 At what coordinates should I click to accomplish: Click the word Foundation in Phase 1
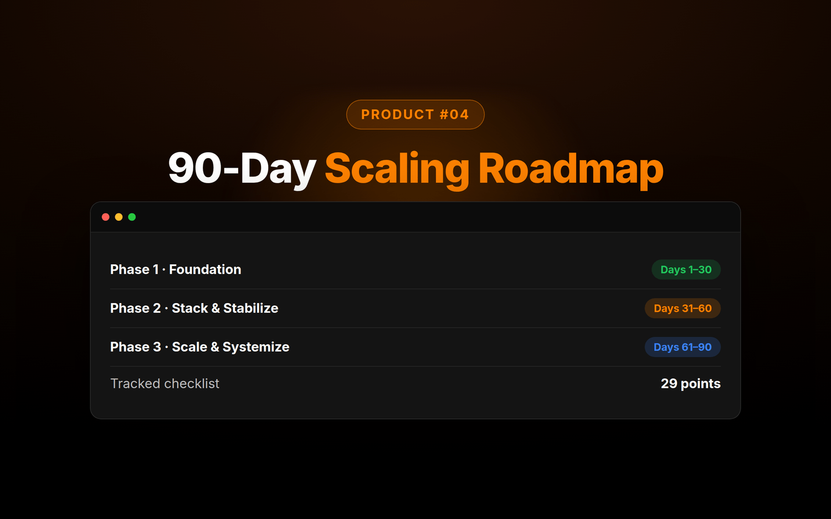point(205,269)
